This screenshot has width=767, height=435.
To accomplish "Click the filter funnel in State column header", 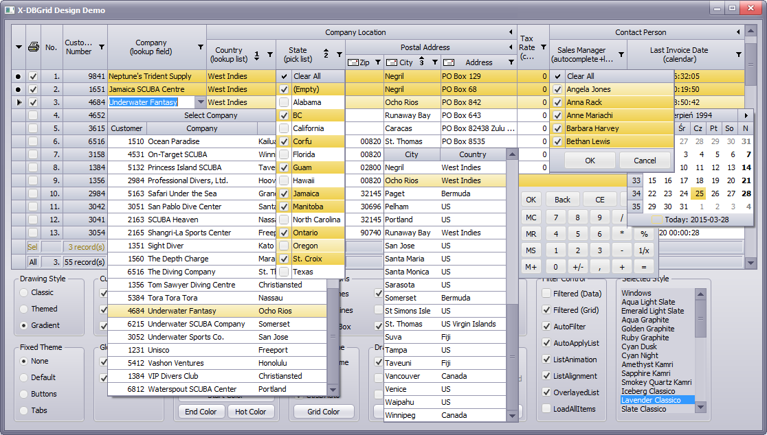I will pos(339,54).
